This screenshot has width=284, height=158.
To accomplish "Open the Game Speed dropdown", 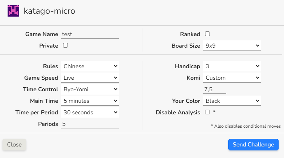I will pos(90,78).
